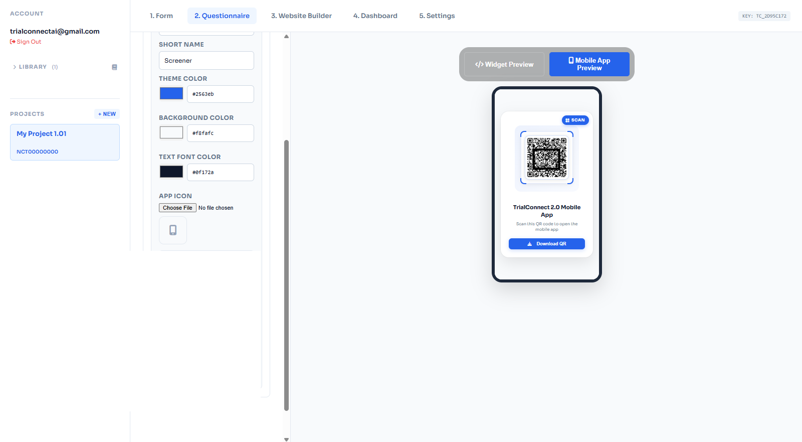Open the Library book icon

[x=114, y=67]
